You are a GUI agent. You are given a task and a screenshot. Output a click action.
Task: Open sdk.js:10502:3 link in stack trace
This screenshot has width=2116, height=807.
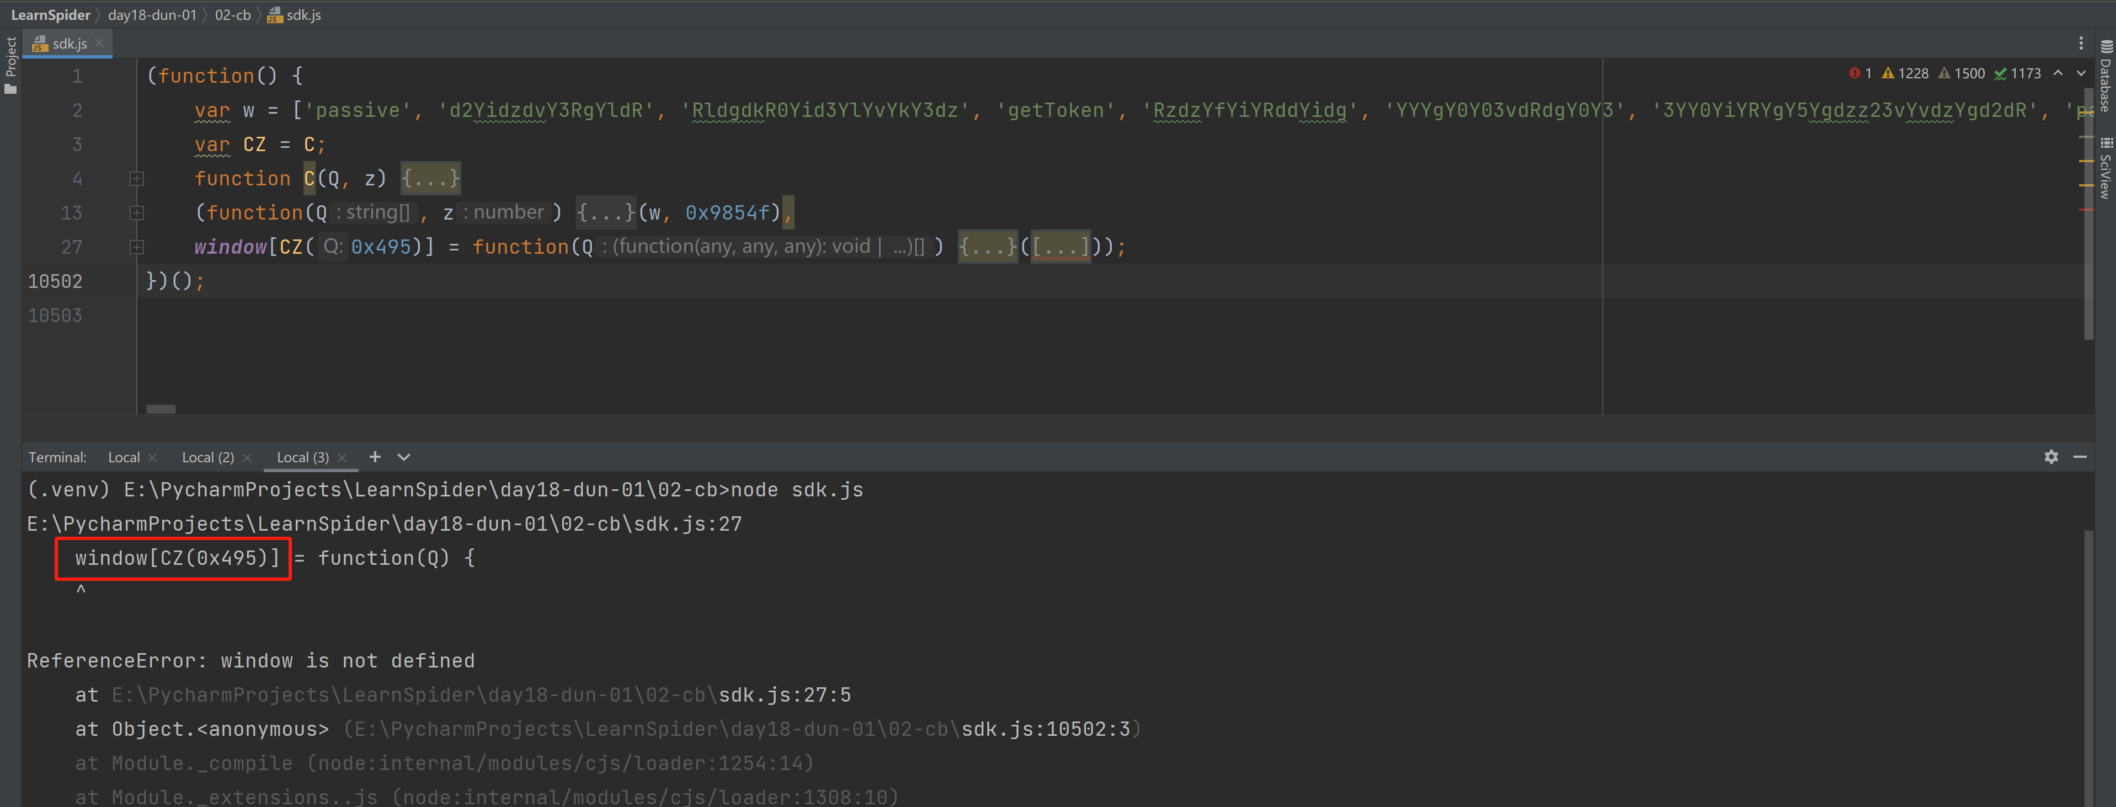(1046, 730)
